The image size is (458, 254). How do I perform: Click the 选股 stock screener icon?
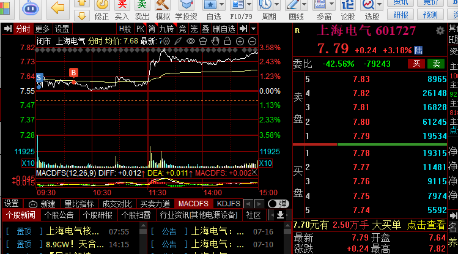pyautogui.click(x=368, y=4)
